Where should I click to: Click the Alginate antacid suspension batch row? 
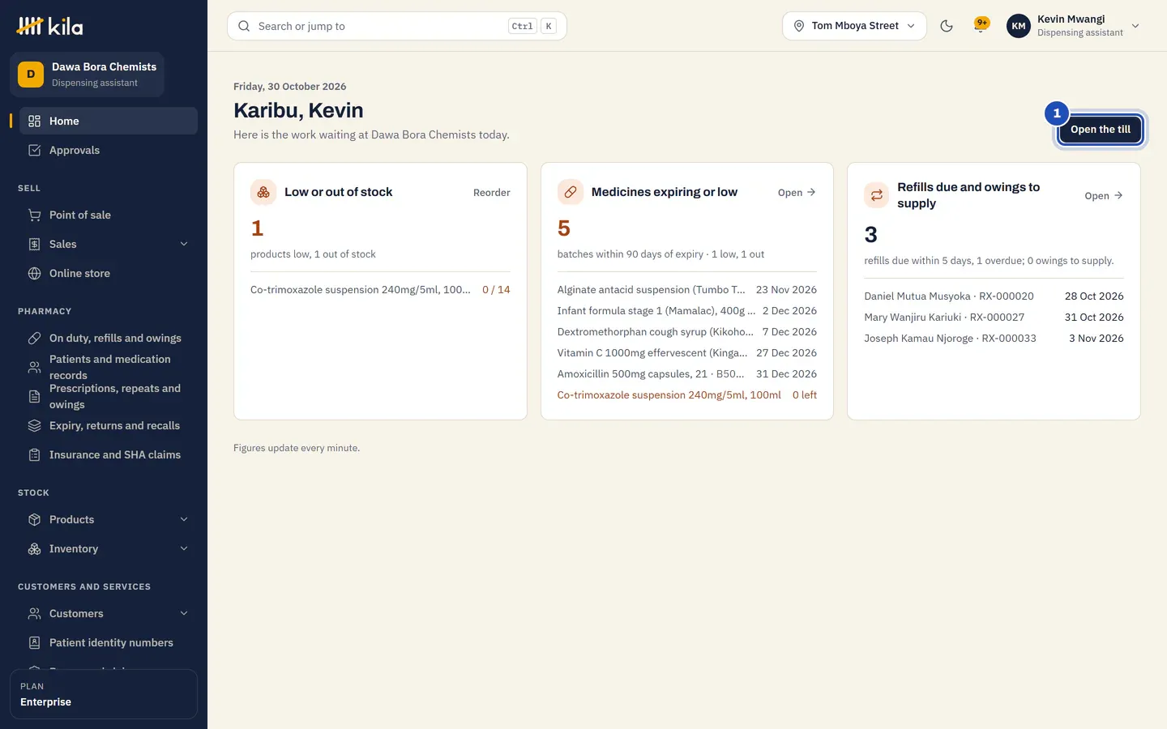tap(687, 290)
